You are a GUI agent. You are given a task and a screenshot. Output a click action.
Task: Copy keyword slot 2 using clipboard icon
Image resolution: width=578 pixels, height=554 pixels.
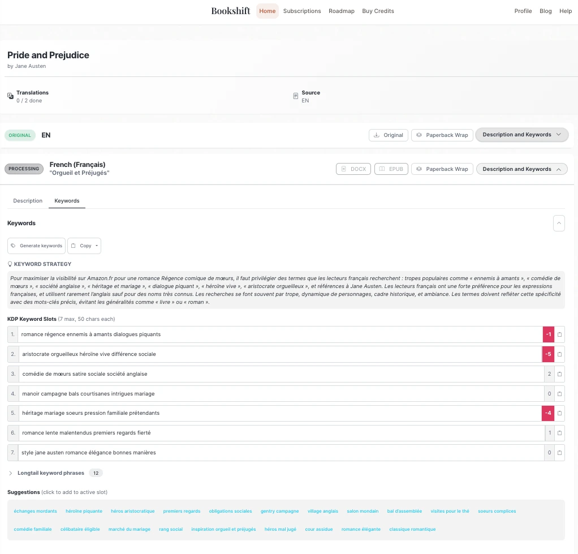[559, 354]
